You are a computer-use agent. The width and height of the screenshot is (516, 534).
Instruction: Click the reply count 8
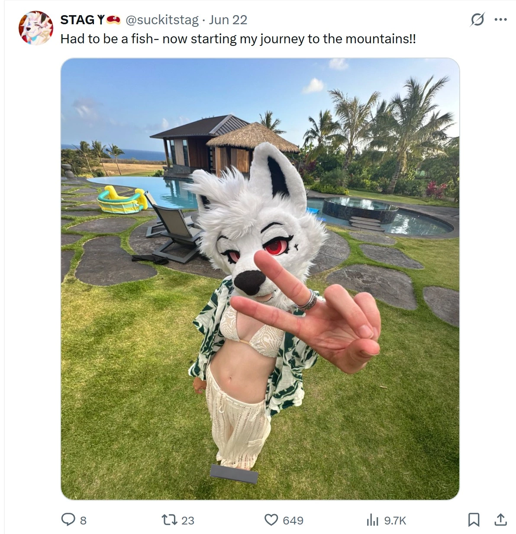tap(83, 521)
